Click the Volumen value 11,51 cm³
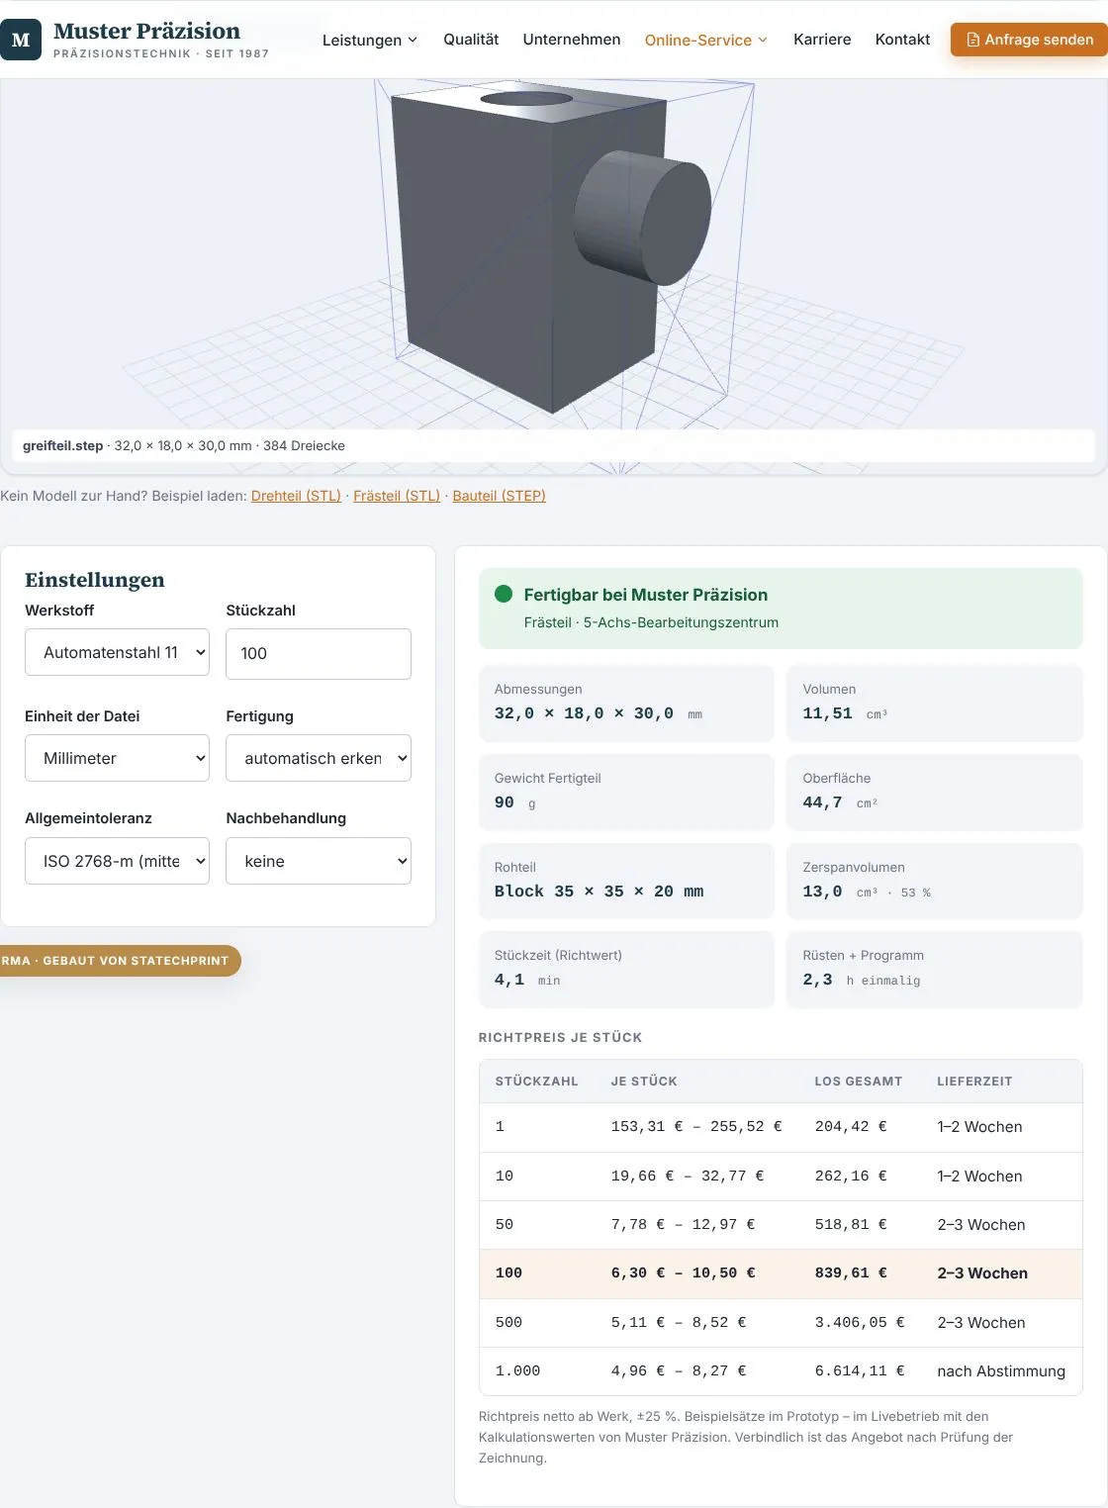1108x1508 pixels. (x=845, y=713)
